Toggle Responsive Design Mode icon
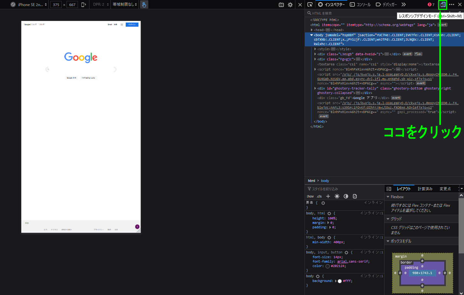 [x=443, y=4]
